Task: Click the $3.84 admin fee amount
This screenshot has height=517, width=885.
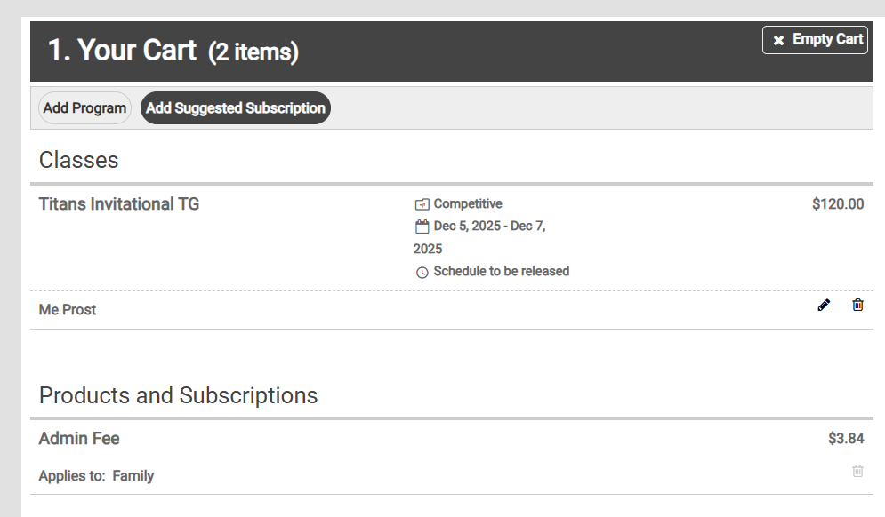Action: click(x=845, y=439)
